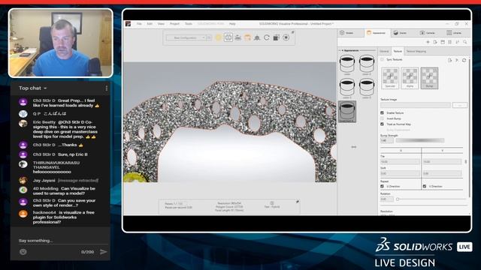481x270 pixels.
Task: Select the right bucket thumbnail in the second row
Action: click(x=367, y=88)
